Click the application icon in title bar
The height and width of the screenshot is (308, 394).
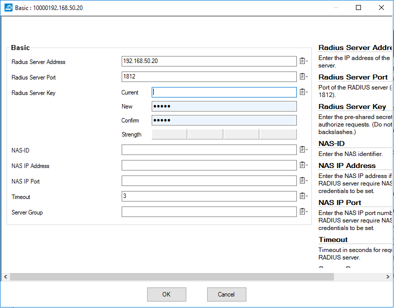9,7
